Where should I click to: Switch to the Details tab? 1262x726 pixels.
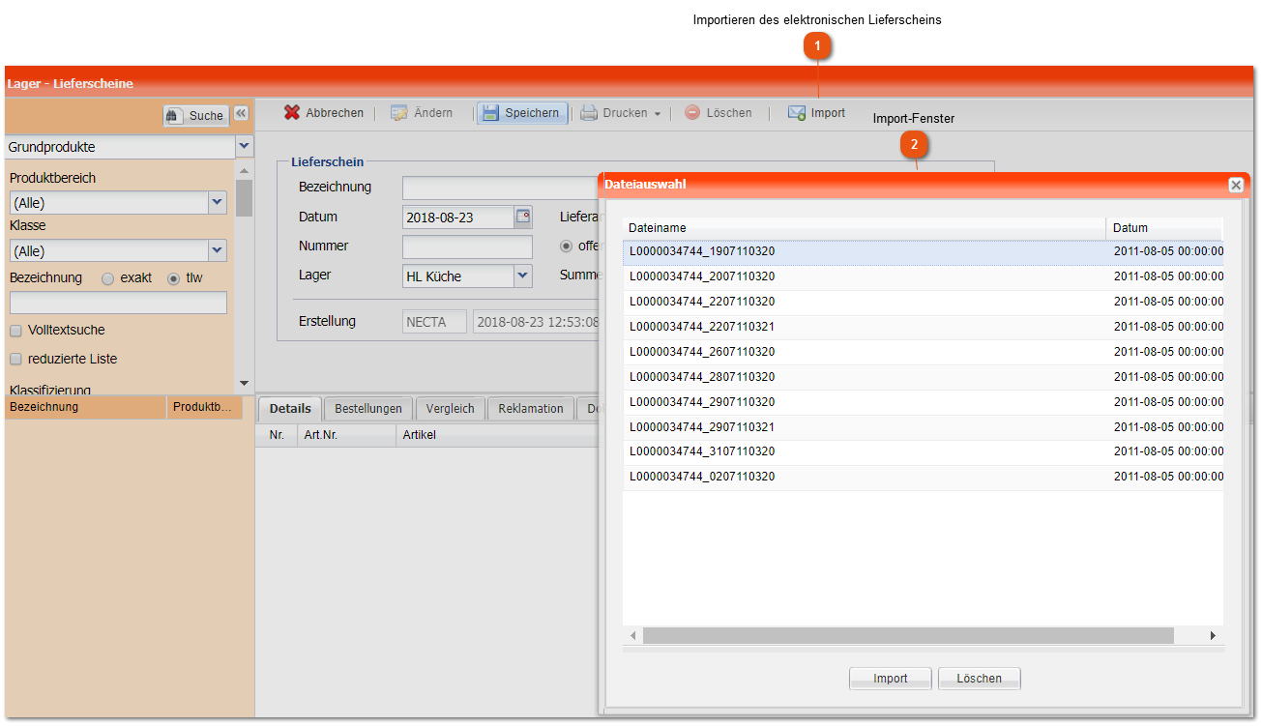(x=290, y=409)
